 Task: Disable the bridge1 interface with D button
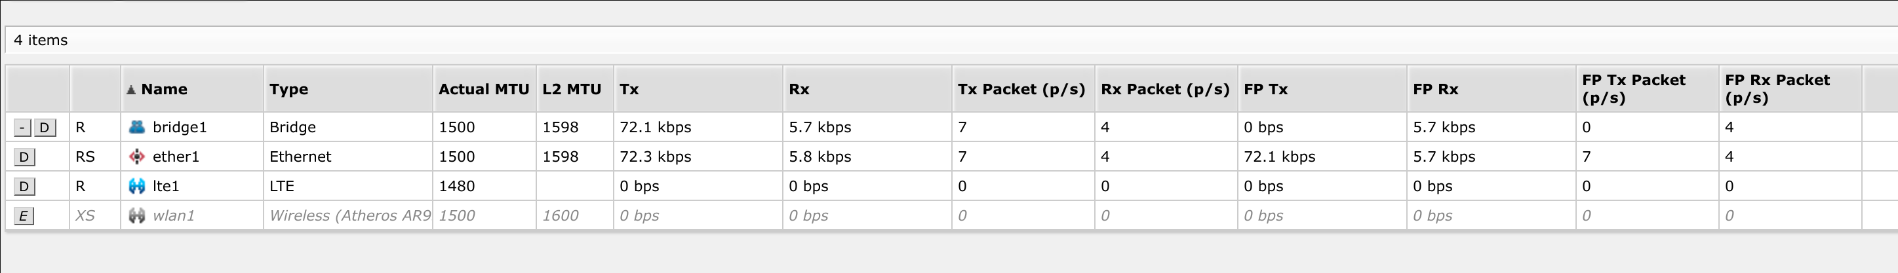coord(44,127)
